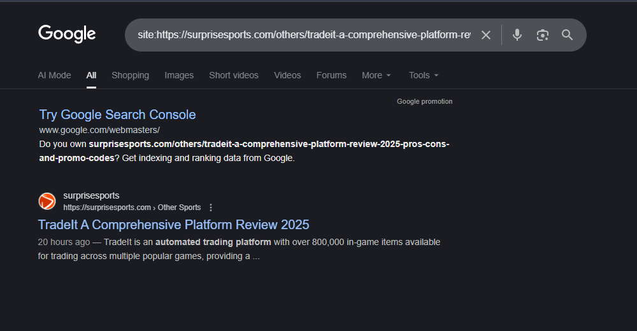This screenshot has width=637, height=331.
Task: Select the Forums tab
Action: (x=331, y=75)
